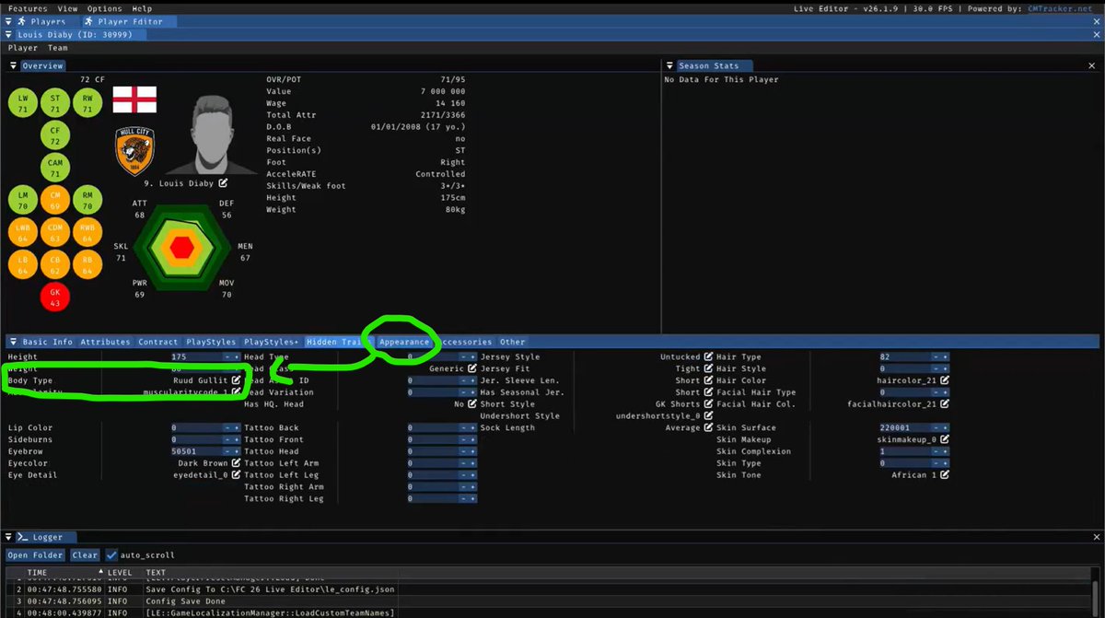Click the Skin Surface 220001 field
The image size is (1105, 618).
tap(904, 428)
